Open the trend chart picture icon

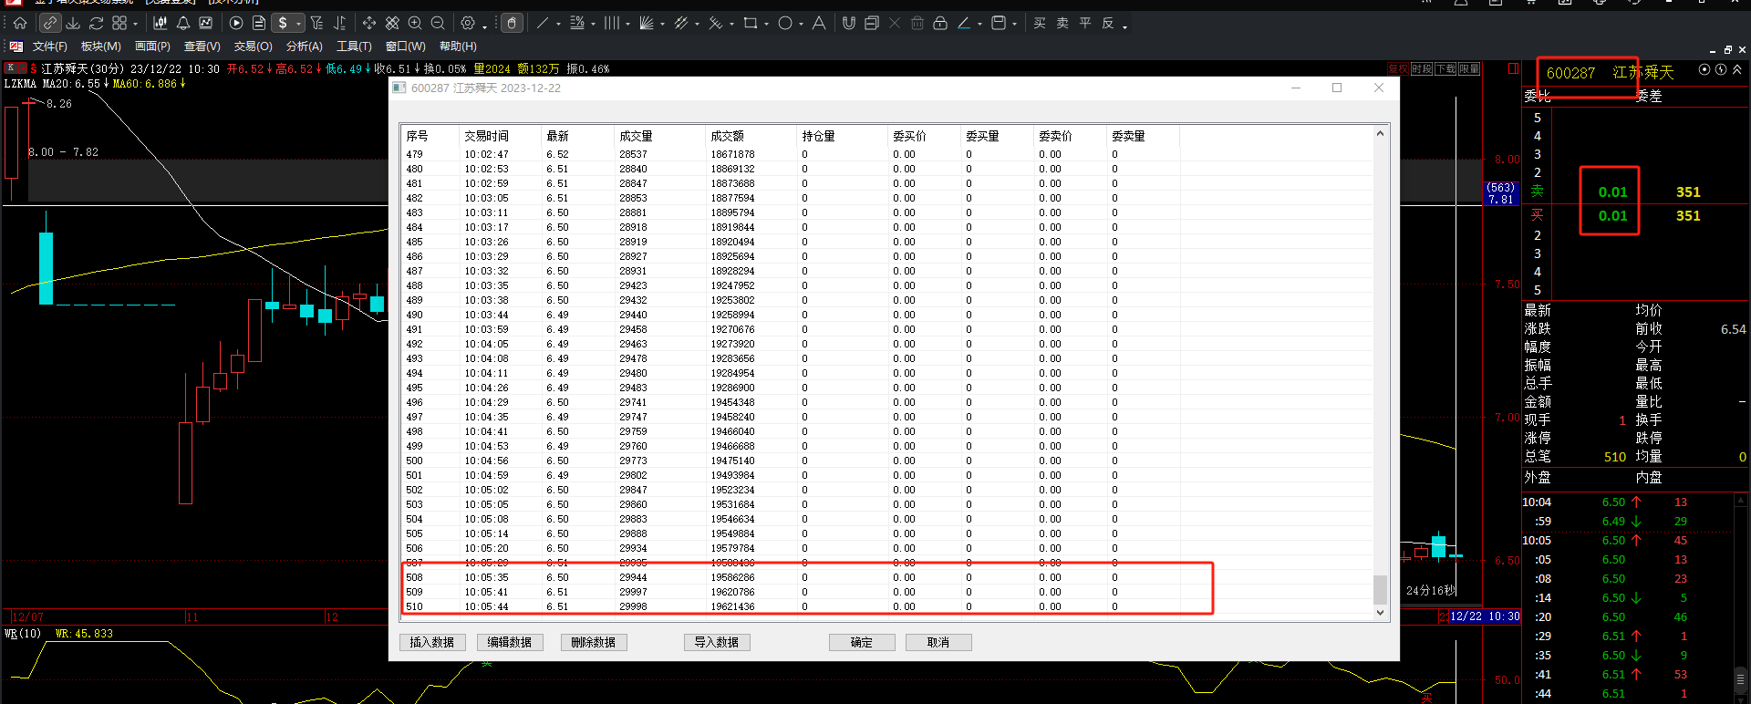click(206, 23)
